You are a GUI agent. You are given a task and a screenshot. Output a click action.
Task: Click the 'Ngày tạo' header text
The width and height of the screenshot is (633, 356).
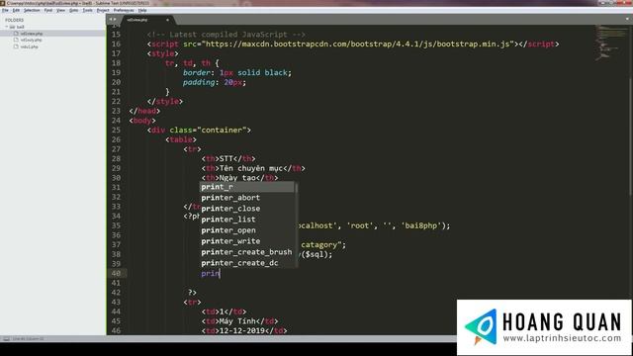[237, 178]
